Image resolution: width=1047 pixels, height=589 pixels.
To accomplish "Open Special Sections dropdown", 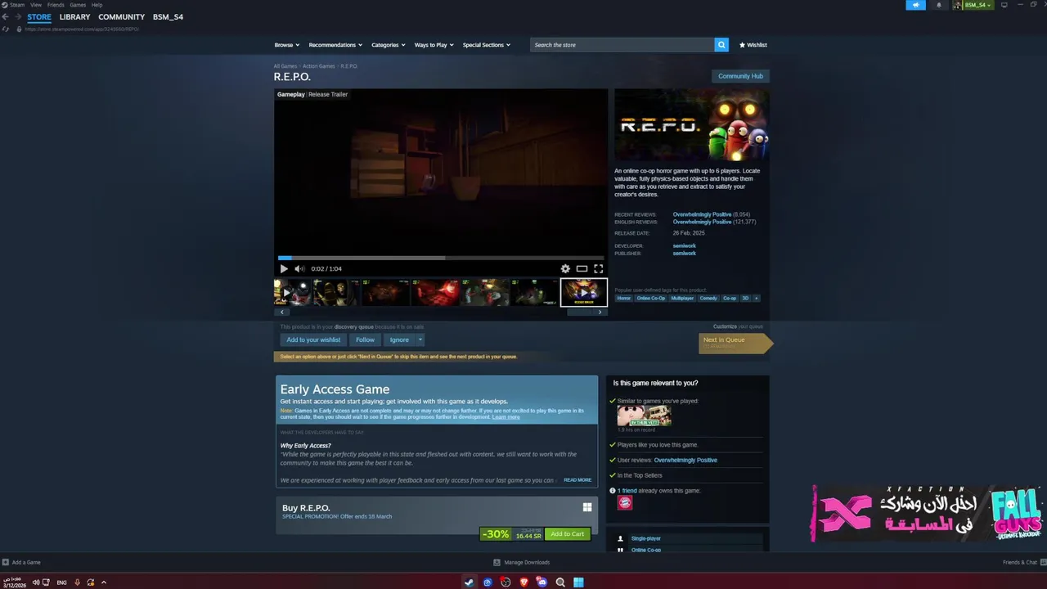I will click(x=487, y=45).
